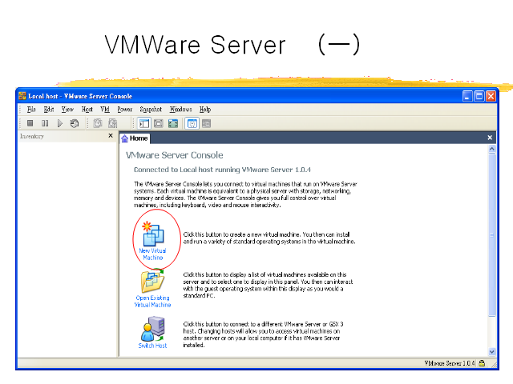Click the vertical scrollbar thumb
This screenshot has width=513, height=384.
pos(492,234)
